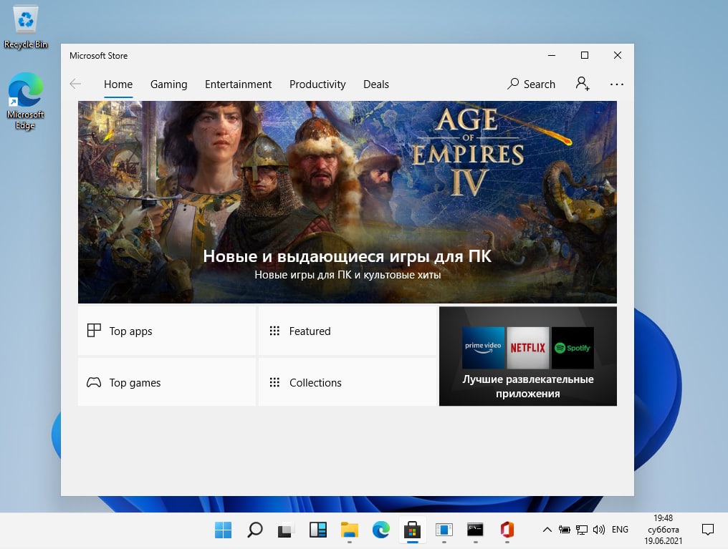Switch to the Productivity tab
The height and width of the screenshot is (549, 728).
(317, 84)
